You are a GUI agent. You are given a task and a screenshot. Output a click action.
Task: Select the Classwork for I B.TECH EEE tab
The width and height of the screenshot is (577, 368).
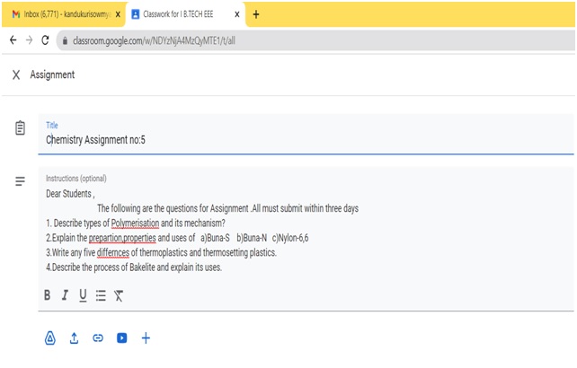click(180, 14)
